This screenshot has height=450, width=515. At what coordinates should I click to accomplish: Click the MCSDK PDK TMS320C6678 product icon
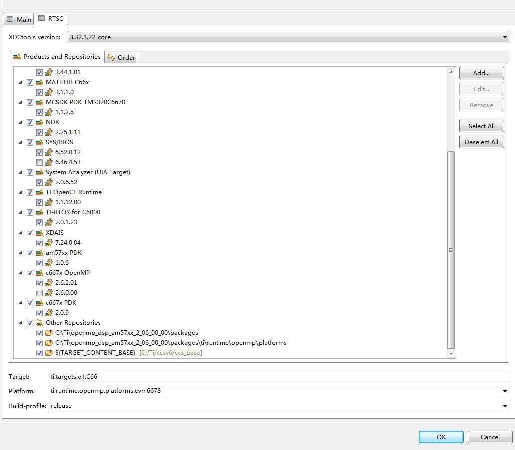tap(39, 102)
